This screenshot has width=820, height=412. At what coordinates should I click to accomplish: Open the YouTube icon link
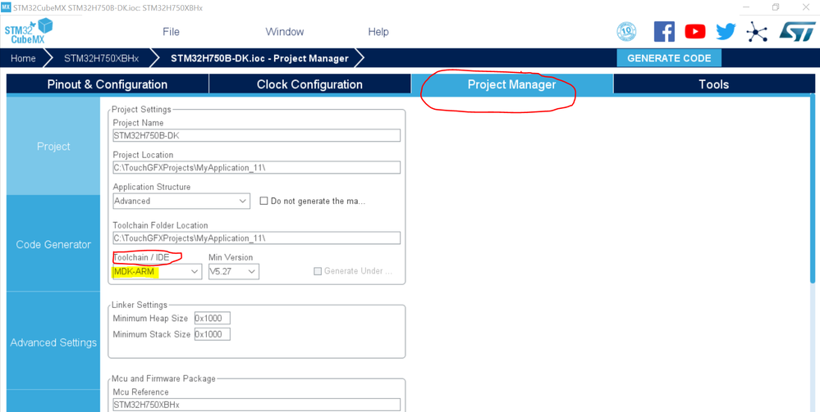pyautogui.click(x=695, y=32)
